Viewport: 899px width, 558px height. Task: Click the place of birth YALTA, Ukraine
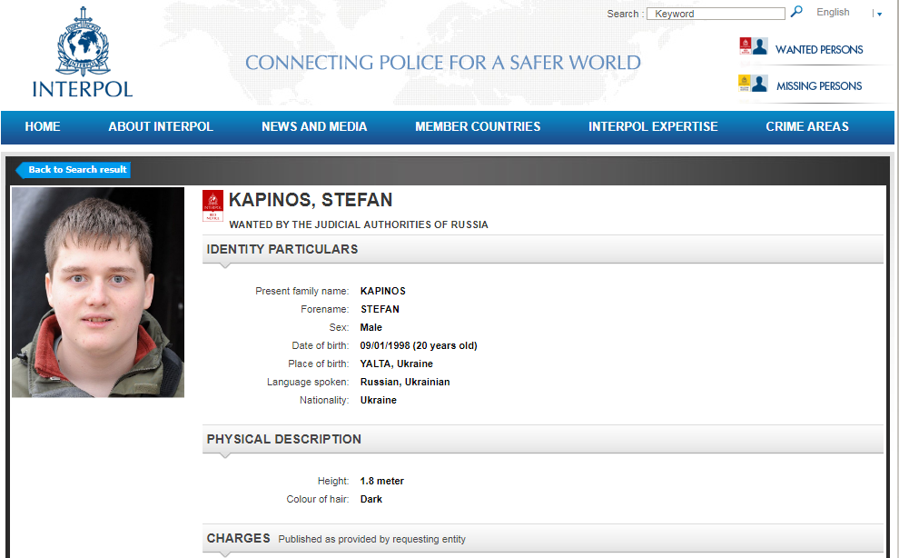pyautogui.click(x=396, y=364)
